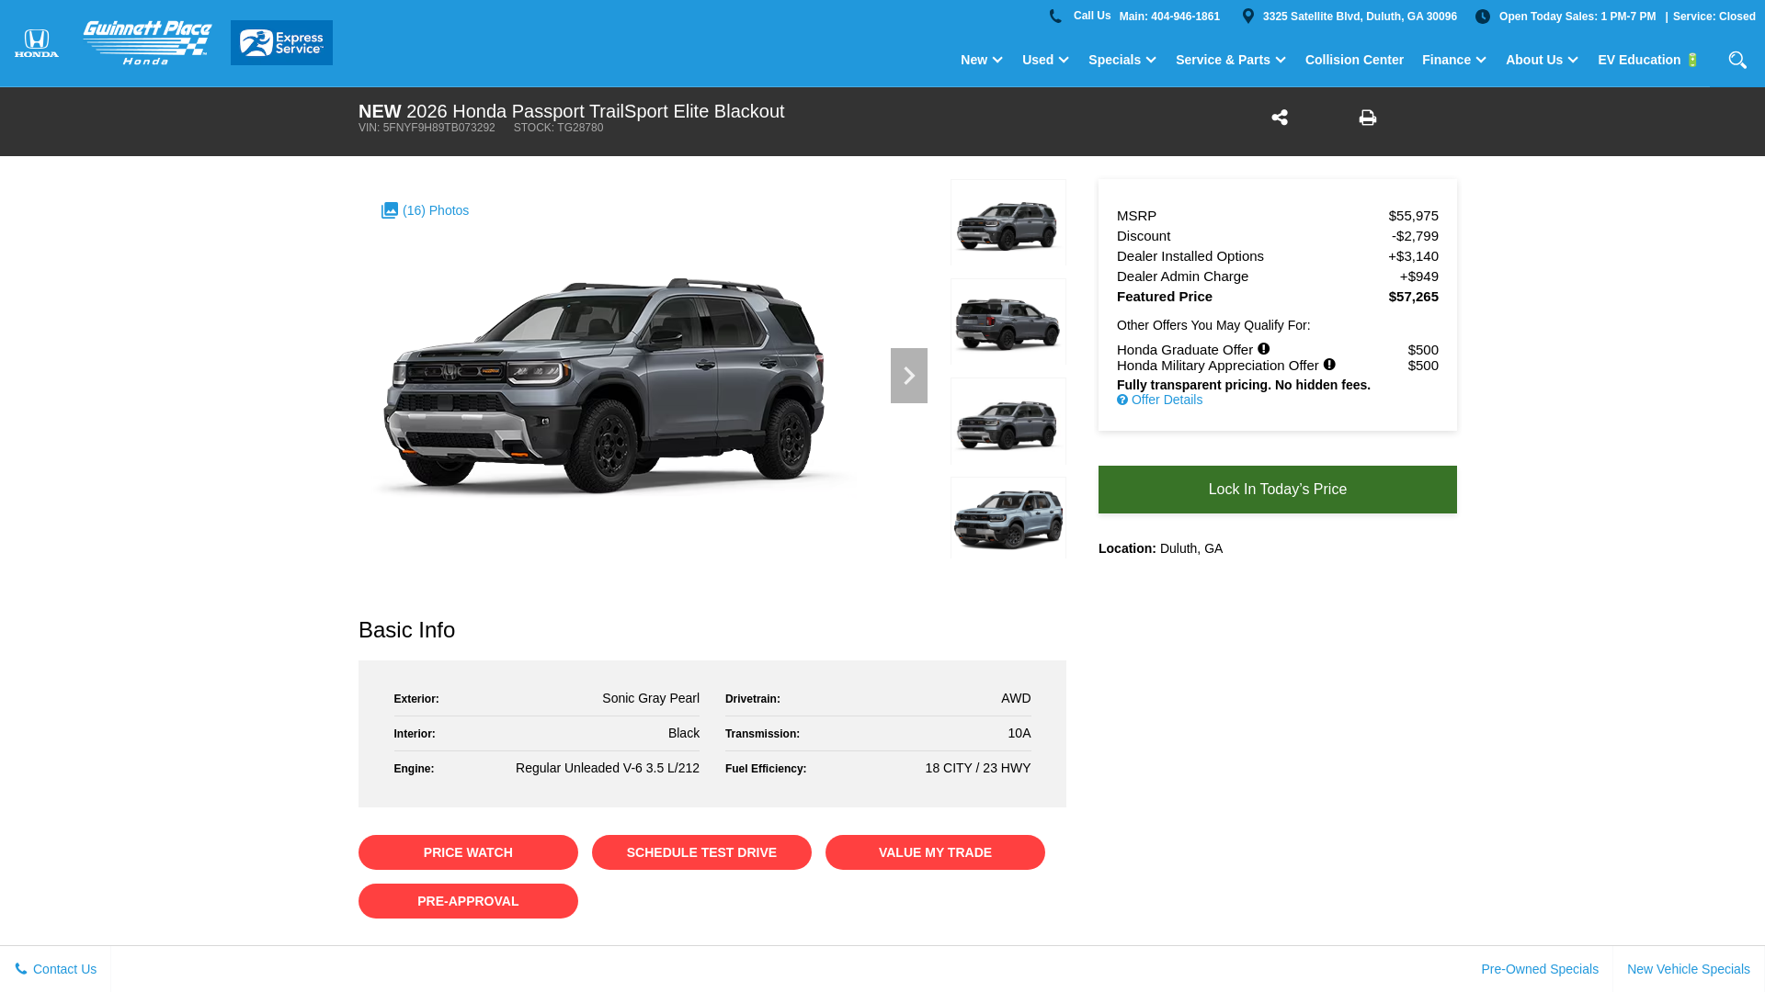Click the VIN 5FNYF9H89TB073292 text

click(x=427, y=128)
